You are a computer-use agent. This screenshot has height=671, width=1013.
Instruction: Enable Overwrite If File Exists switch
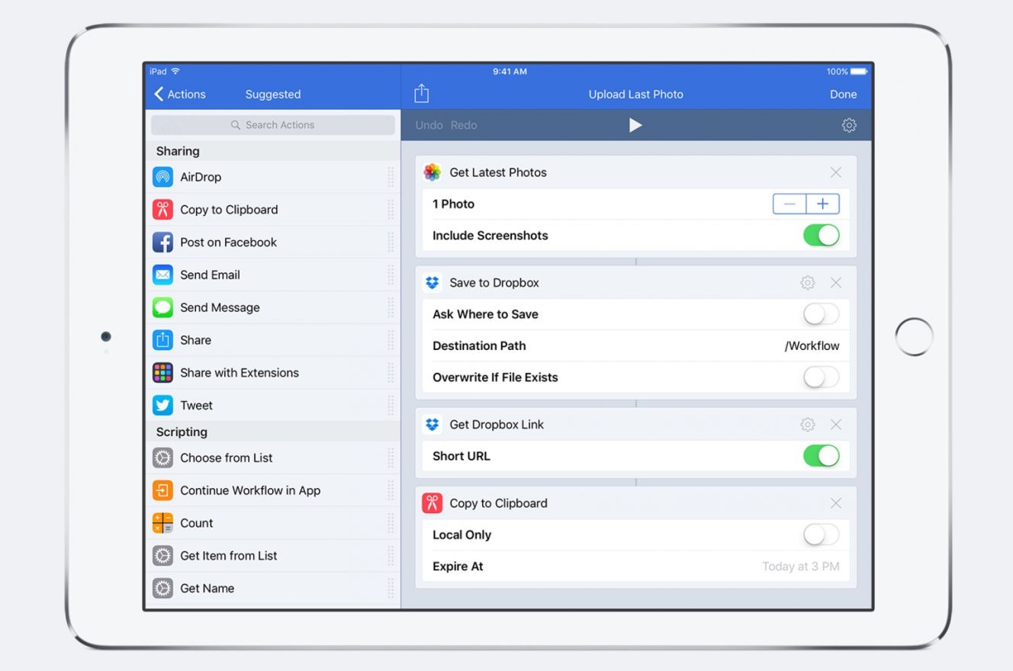822,377
